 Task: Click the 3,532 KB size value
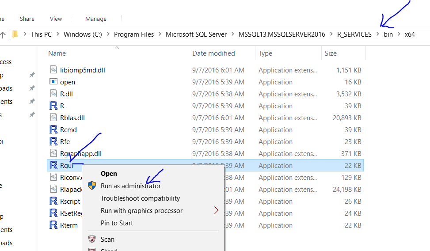point(349,94)
